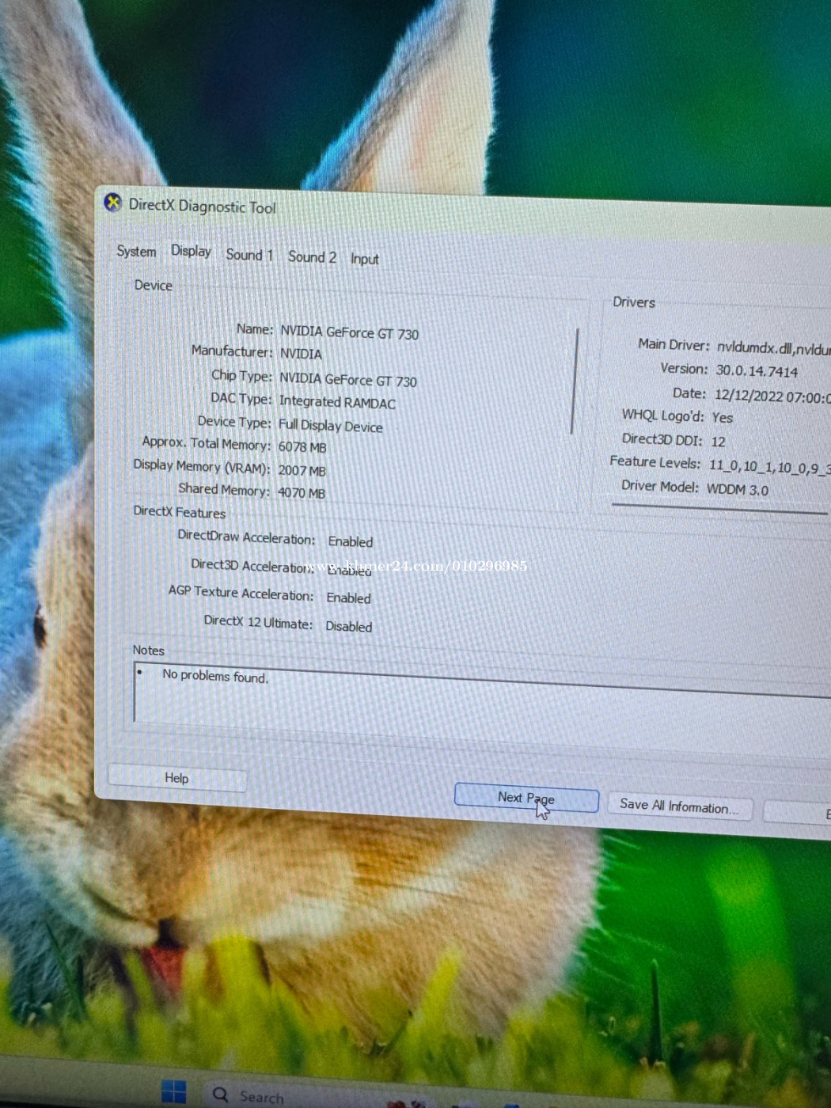Viewport: 831px width, 1108px height.
Task: Click Driver Model value 'WDDM 3.0'
Action: coord(737,489)
